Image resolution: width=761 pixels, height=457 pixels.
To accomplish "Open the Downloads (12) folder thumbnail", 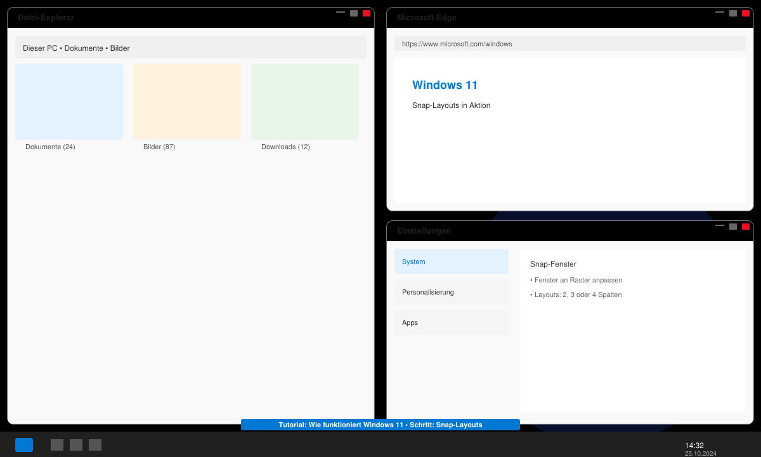I will (305, 102).
